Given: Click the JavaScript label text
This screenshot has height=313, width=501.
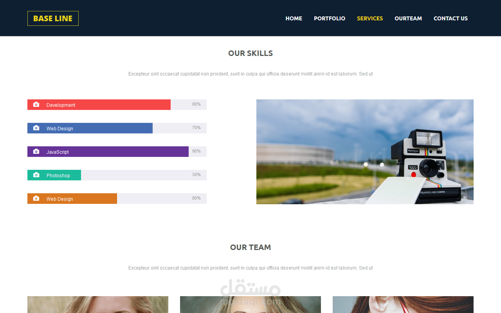Looking at the screenshot, I should tap(58, 152).
